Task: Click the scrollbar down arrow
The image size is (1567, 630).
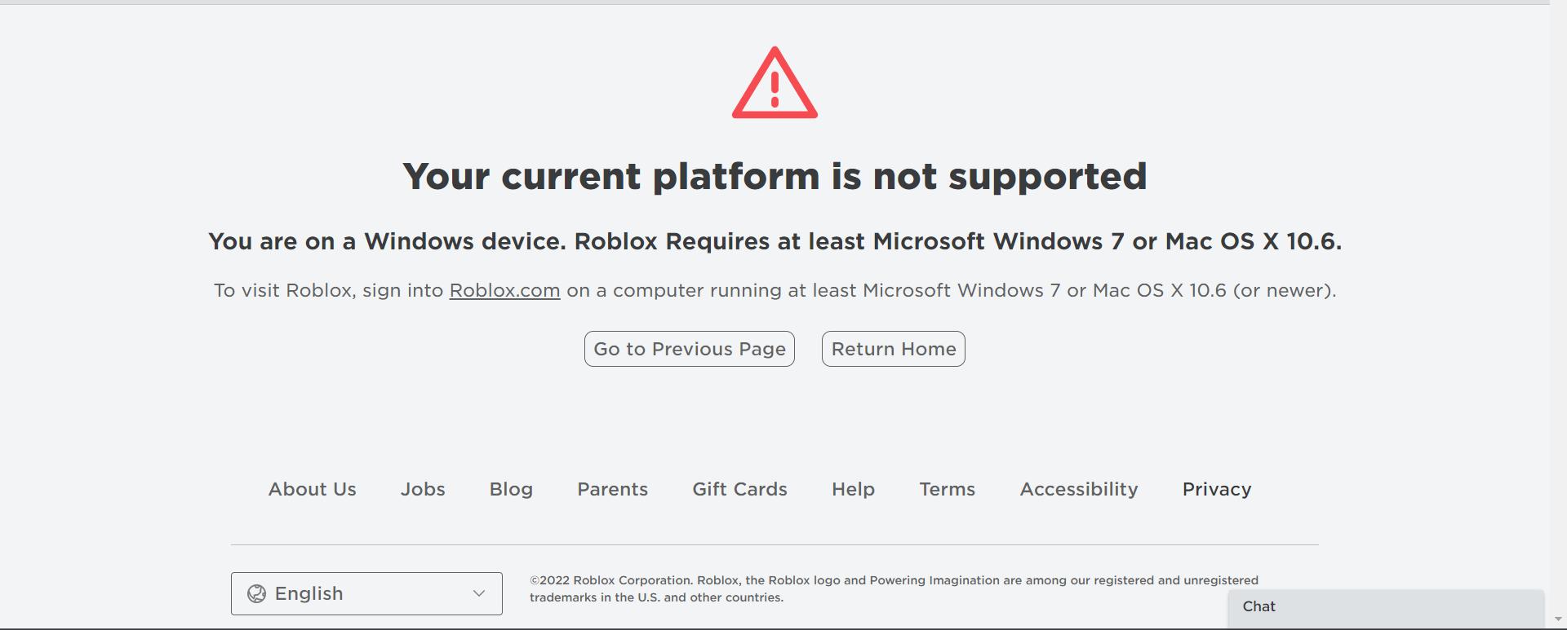Action: click(1558, 620)
